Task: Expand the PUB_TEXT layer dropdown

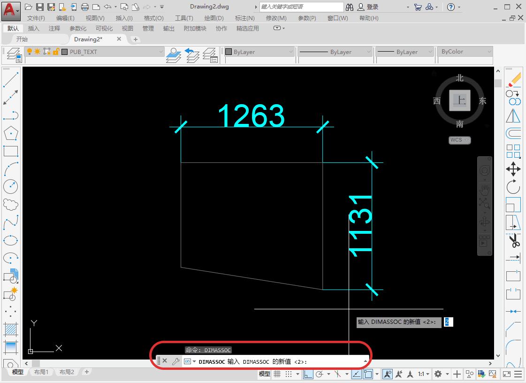Action: [160, 52]
